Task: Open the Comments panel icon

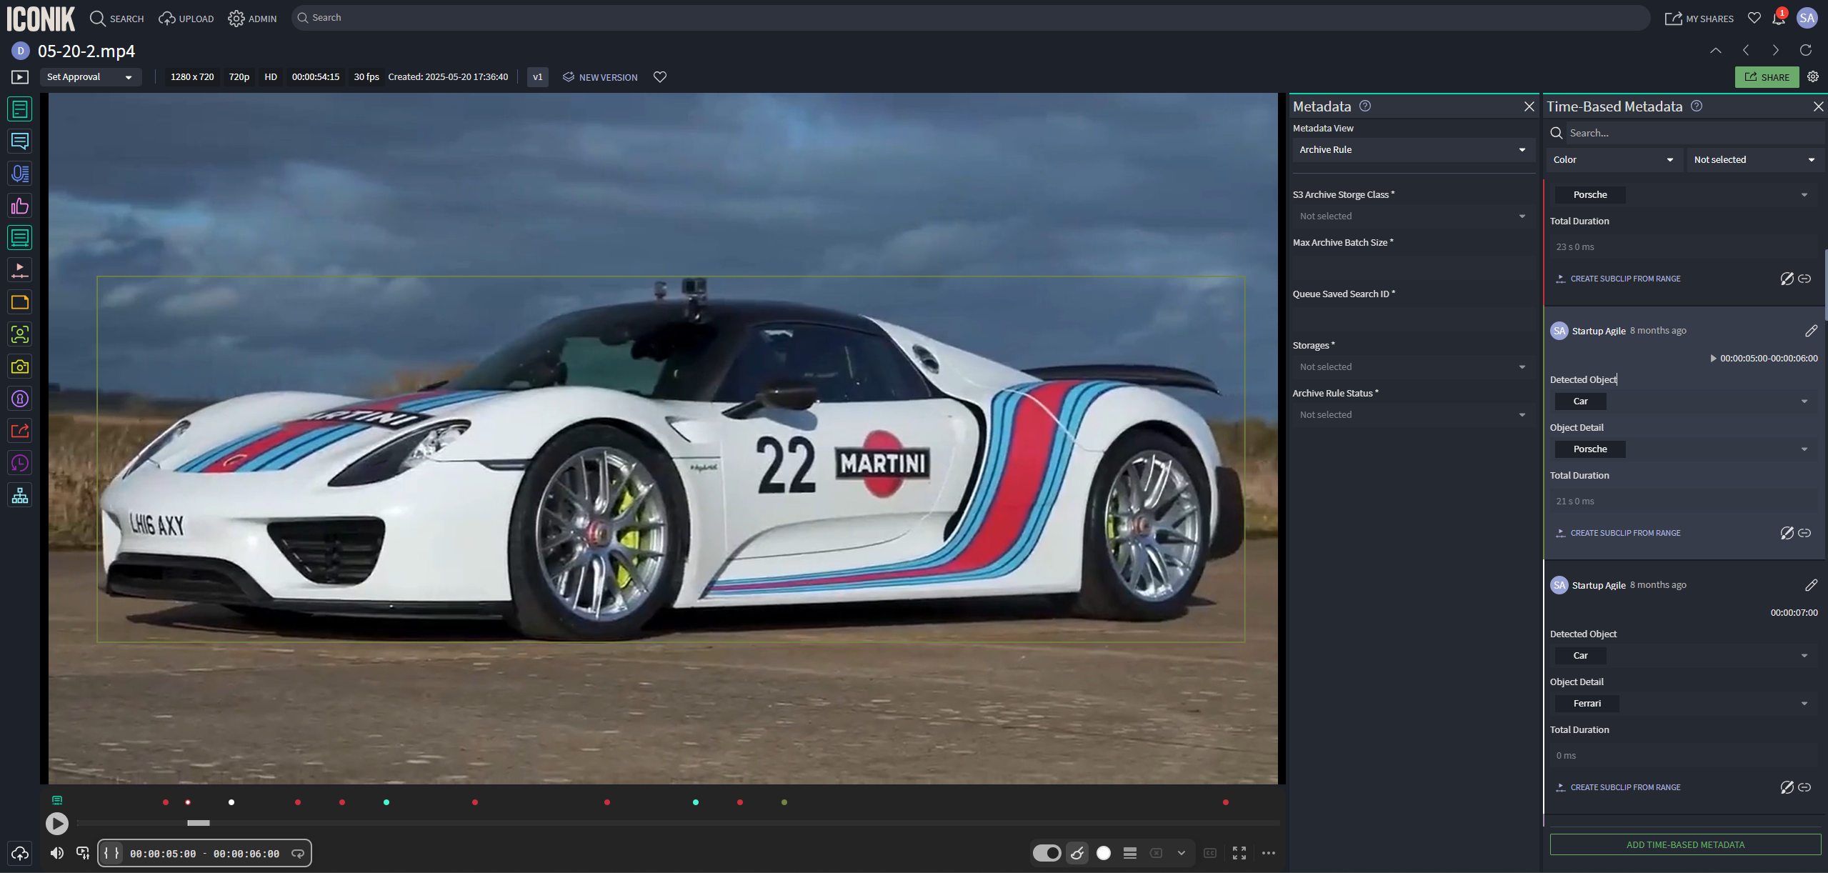Action: [20, 141]
